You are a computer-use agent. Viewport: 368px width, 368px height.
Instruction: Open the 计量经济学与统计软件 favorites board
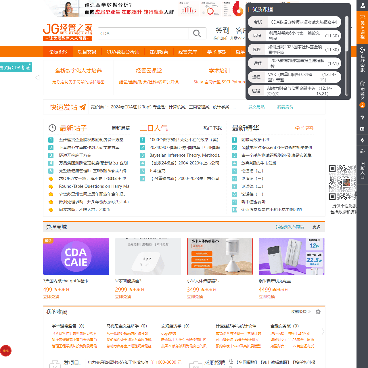[236, 326]
